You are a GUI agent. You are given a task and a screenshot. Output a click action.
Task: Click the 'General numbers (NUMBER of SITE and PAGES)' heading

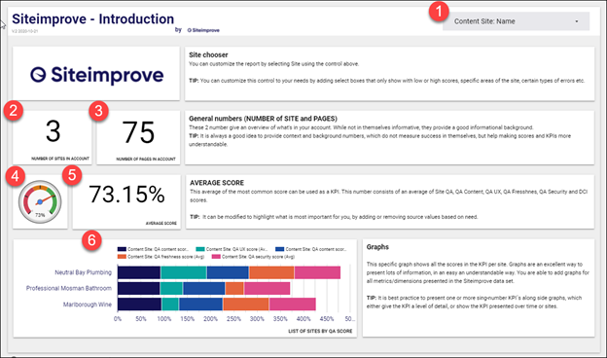263,119
